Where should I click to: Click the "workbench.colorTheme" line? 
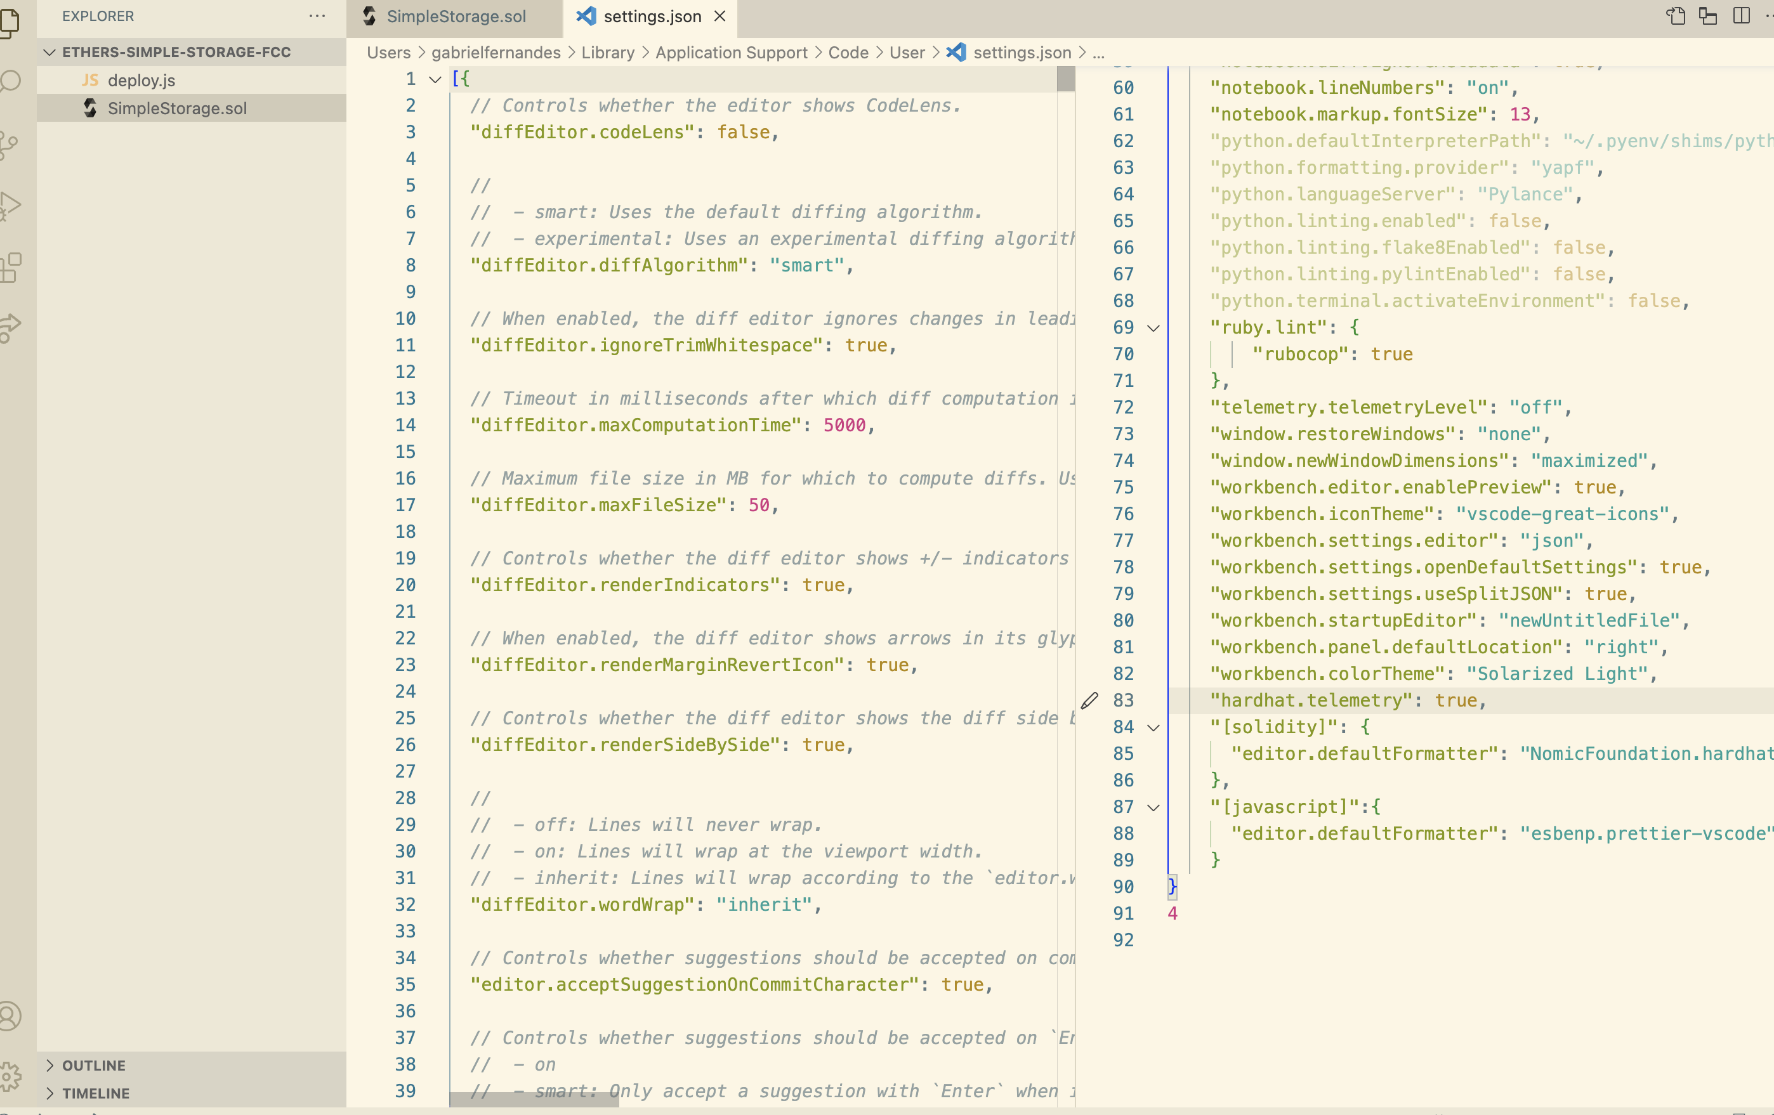(x=1433, y=674)
